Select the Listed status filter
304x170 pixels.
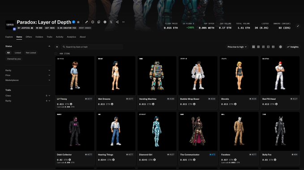(x=17, y=53)
